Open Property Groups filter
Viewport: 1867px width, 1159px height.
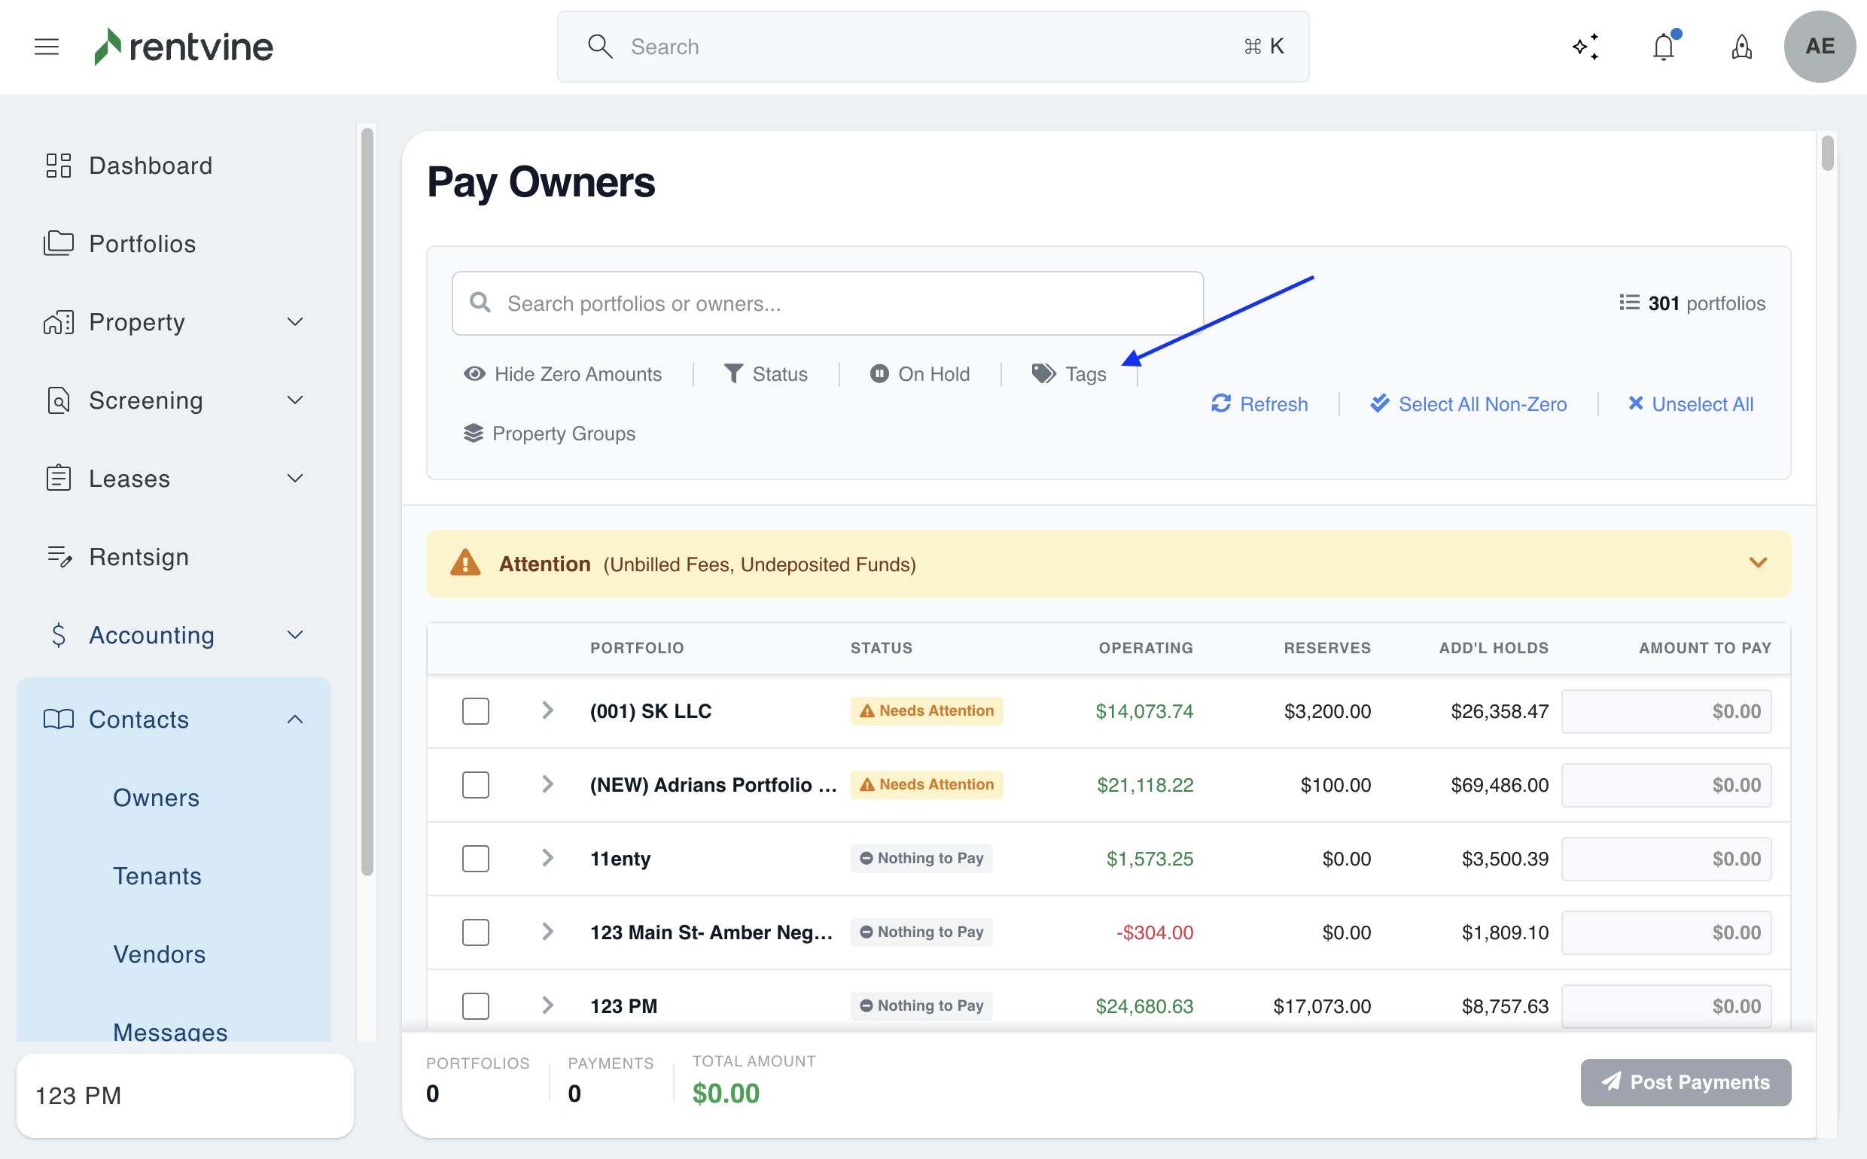coord(550,433)
